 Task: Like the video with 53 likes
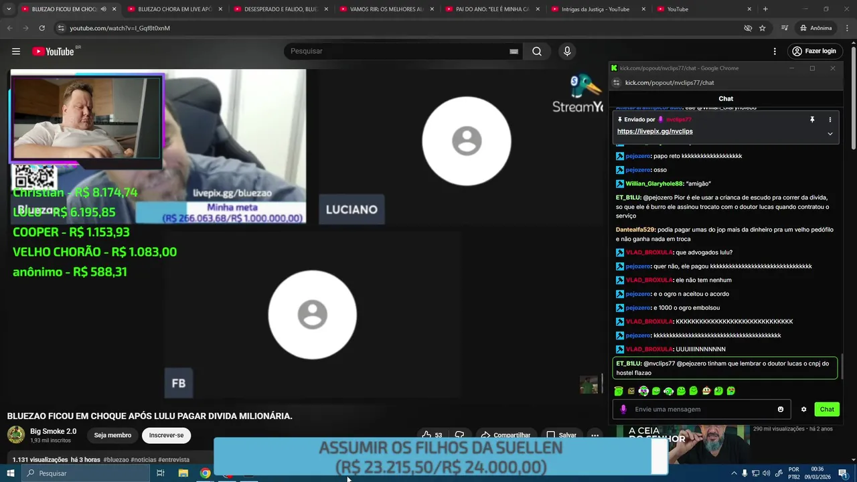click(x=432, y=435)
